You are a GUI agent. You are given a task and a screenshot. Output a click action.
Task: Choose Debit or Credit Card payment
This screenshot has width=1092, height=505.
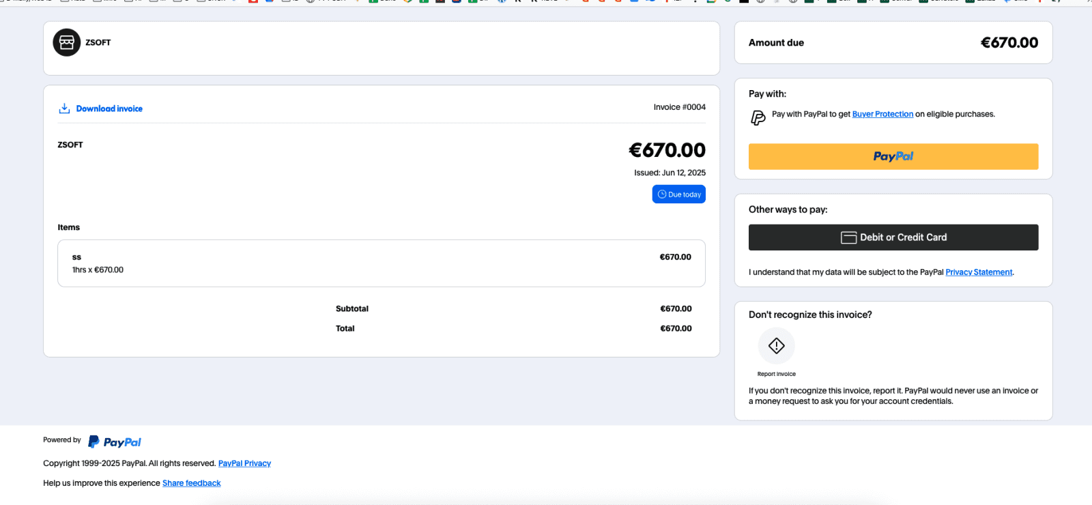pos(893,237)
